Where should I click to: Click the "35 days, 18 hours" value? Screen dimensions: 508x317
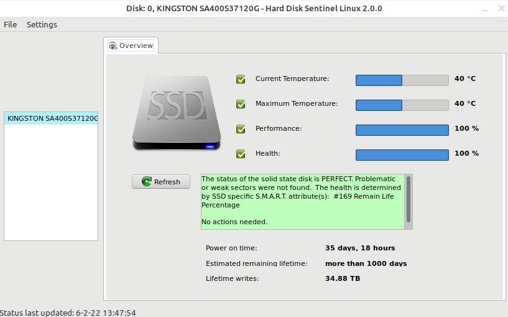(360, 248)
